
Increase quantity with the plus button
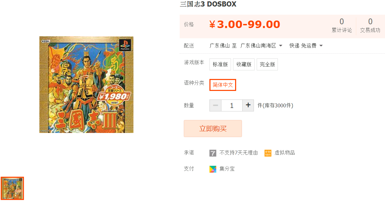click(x=248, y=105)
